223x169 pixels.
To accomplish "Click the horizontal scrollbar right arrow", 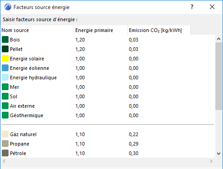I will [x=211, y=161].
